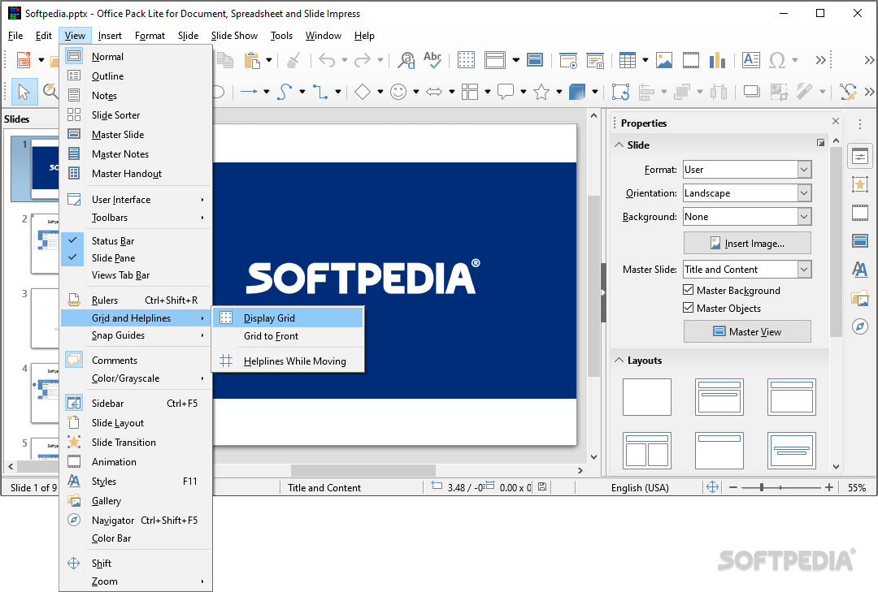Click the Redo arrow icon
Viewport: 878px width, 592px height.
tap(363, 60)
